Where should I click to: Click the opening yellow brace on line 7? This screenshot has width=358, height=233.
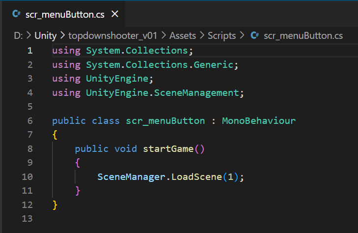coord(55,135)
